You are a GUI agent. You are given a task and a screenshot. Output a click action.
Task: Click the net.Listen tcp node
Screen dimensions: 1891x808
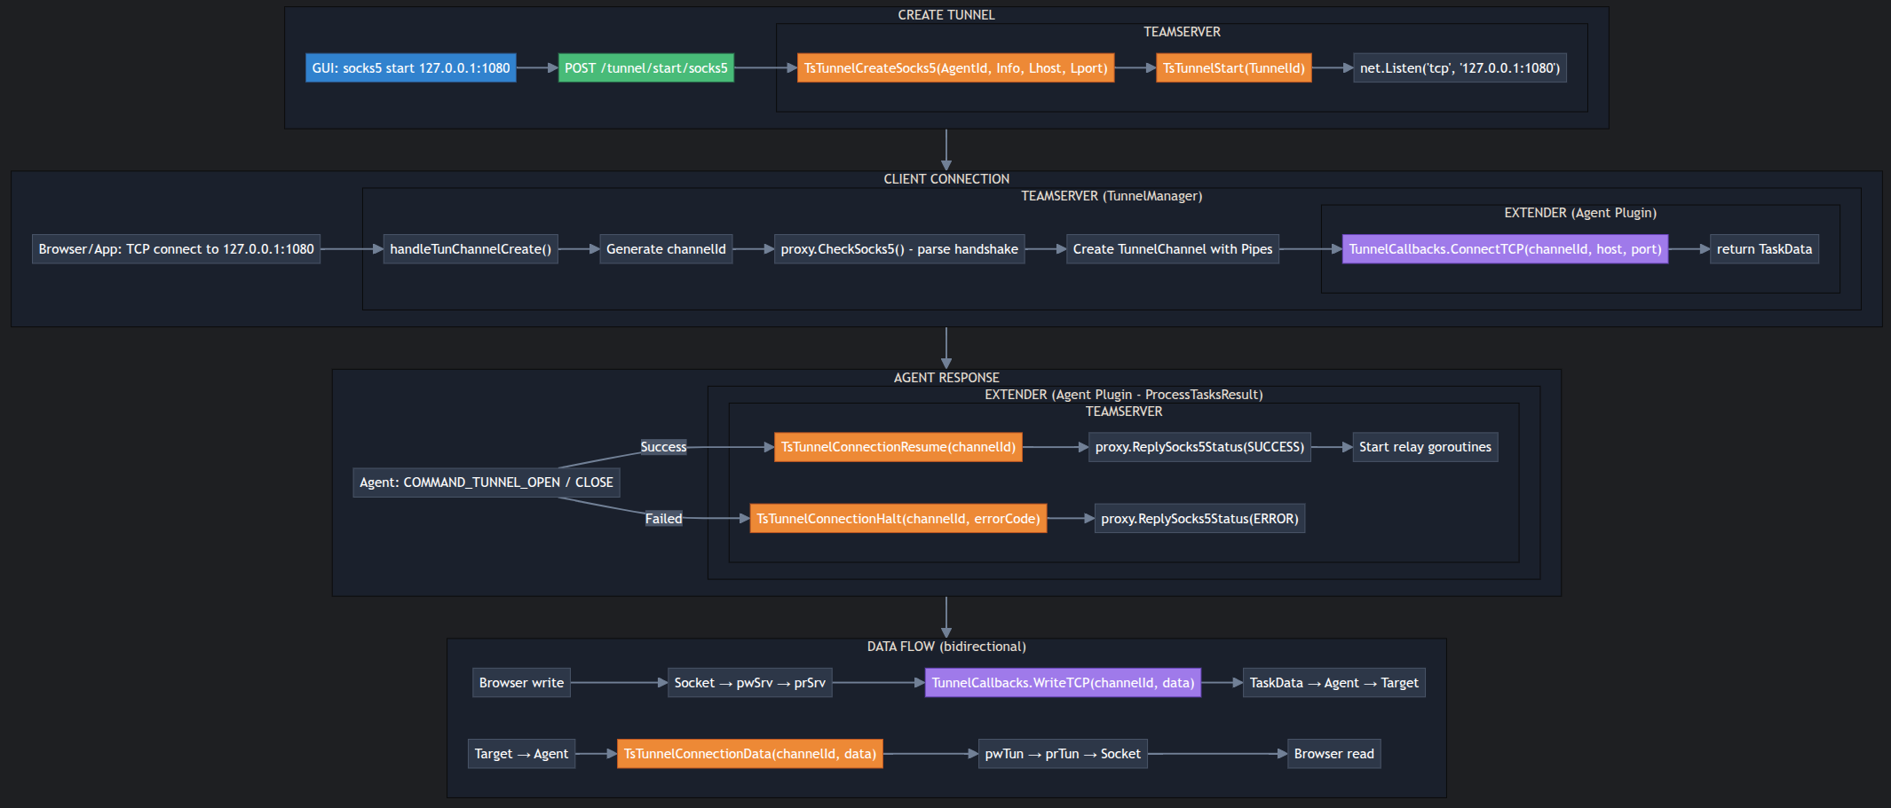click(x=1459, y=68)
